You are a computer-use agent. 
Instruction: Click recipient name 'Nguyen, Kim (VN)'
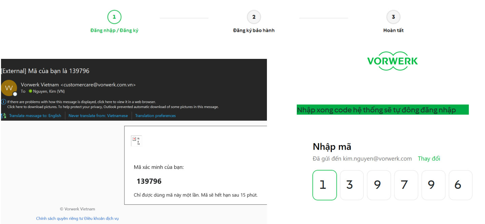click(x=49, y=91)
